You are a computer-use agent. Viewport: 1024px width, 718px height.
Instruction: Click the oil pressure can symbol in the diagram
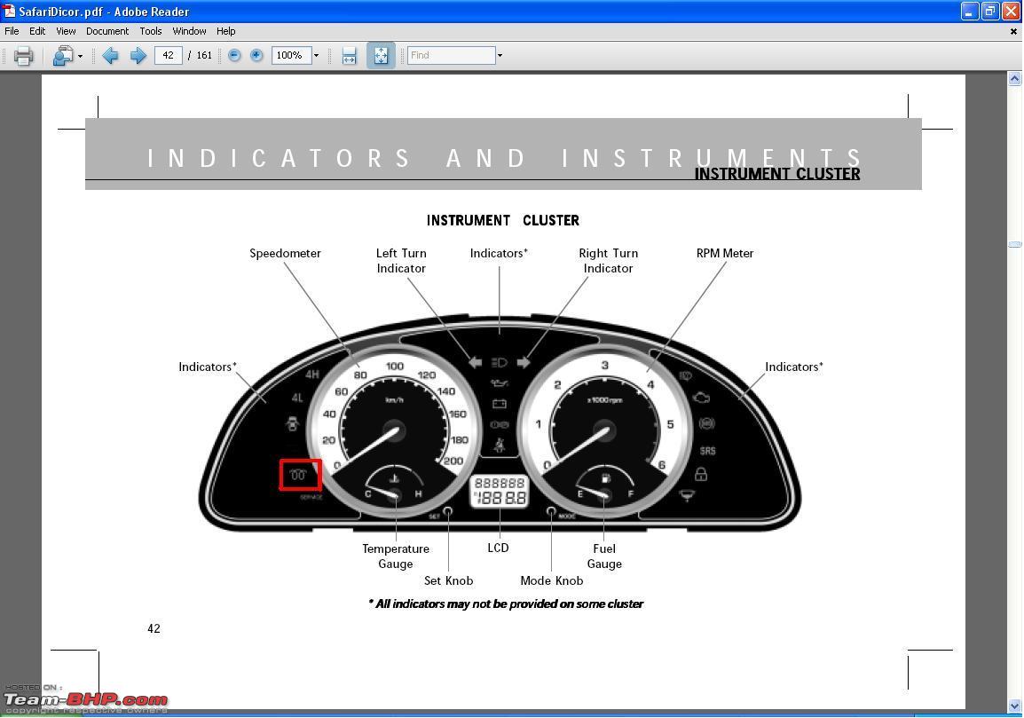tap(499, 383)
